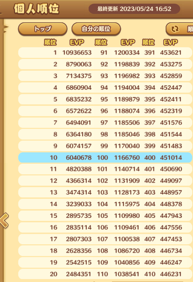This screenshot has width=193, height=282.
Task: Select the rank 11 row
Action: 105,169
